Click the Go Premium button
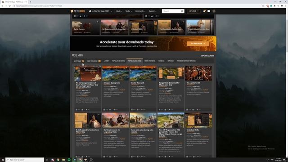 (198, 44)
